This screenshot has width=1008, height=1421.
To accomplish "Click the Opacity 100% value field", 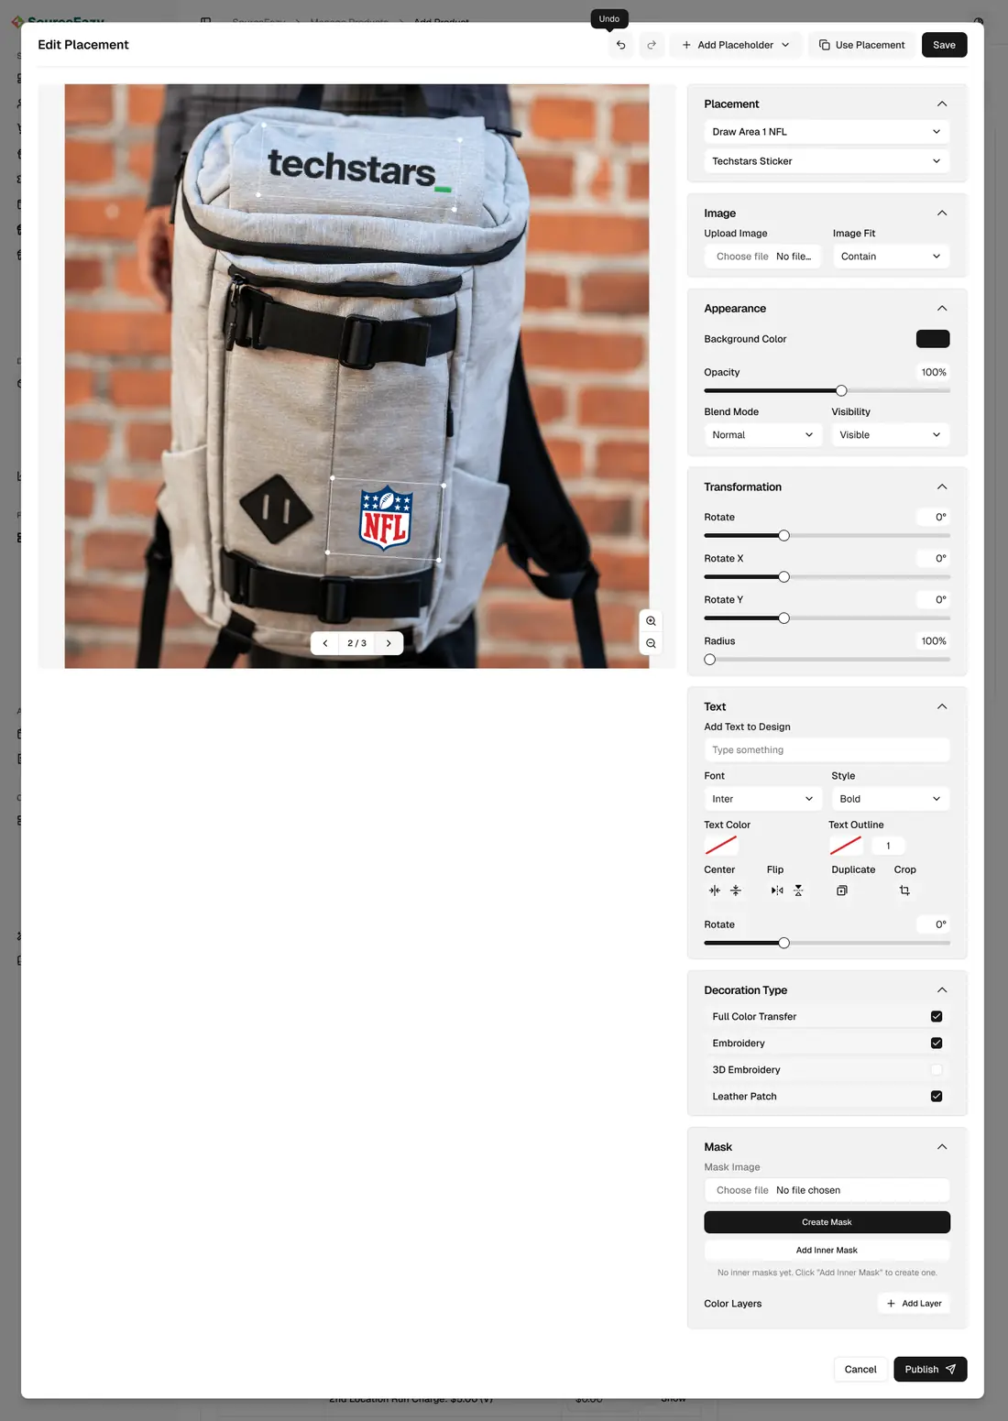I will click(x=933, y=372).
